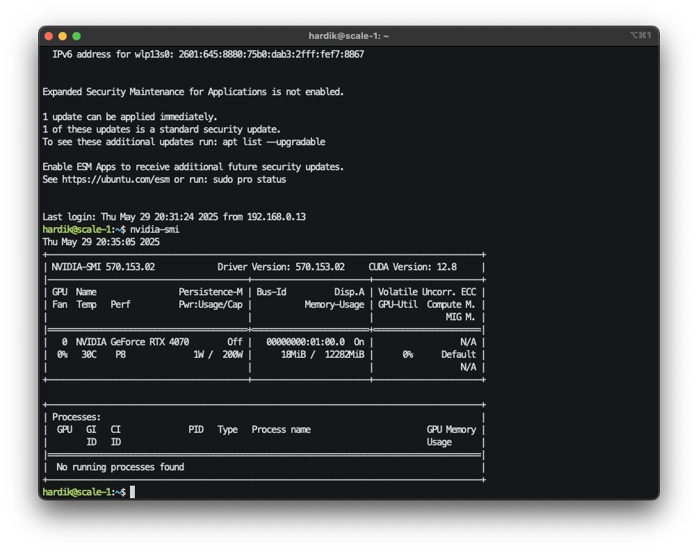Screen dimensions: 698x551
Task: Click the Disp.A value 'On'
Action: coord(359,342)
